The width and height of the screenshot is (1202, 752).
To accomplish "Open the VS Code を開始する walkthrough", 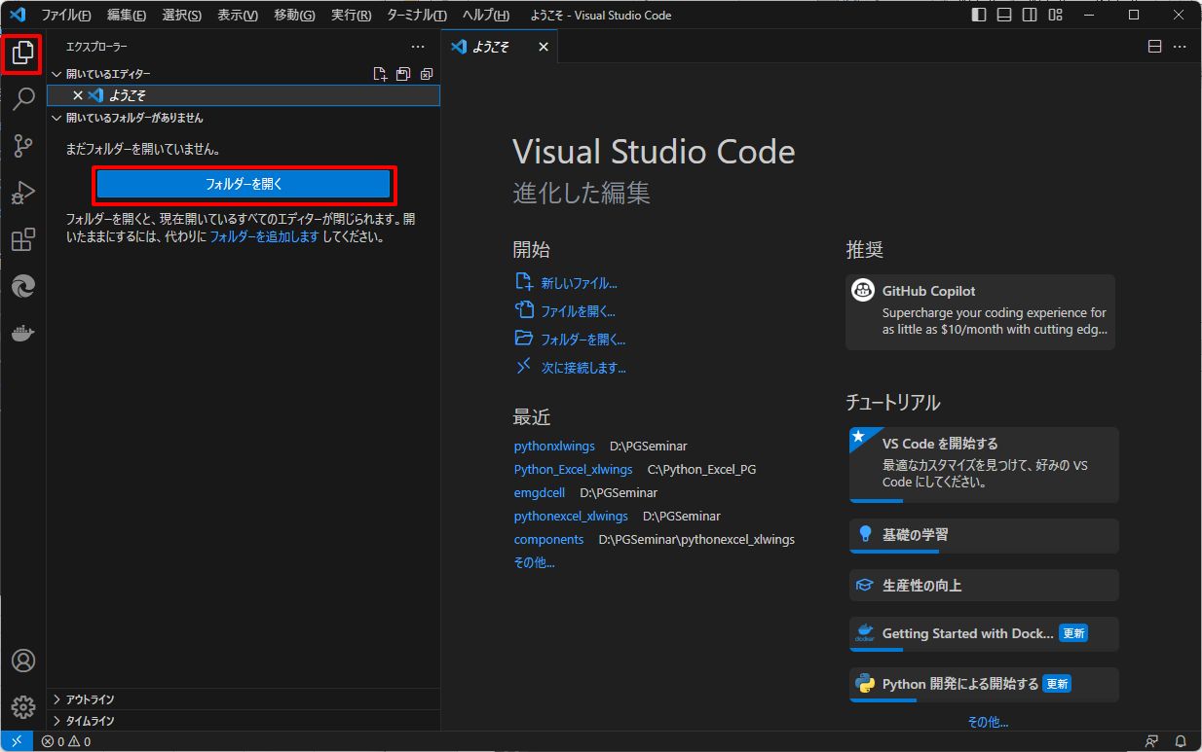I will click(984, 464).
